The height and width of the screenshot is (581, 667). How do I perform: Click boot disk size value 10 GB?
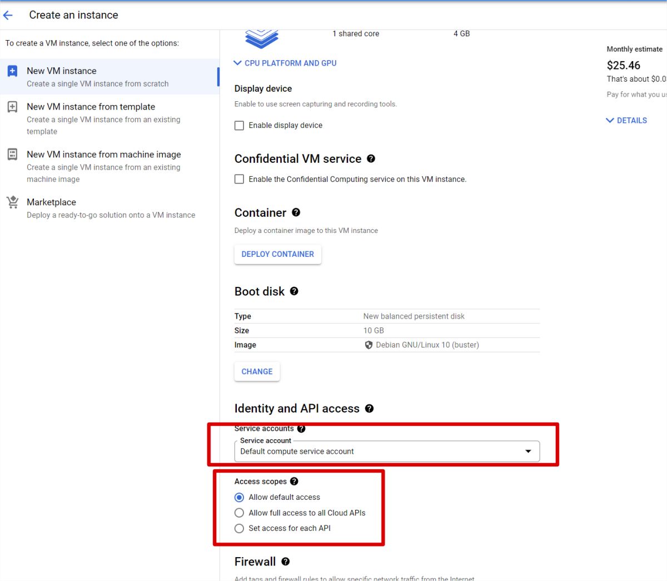[374, 331]
